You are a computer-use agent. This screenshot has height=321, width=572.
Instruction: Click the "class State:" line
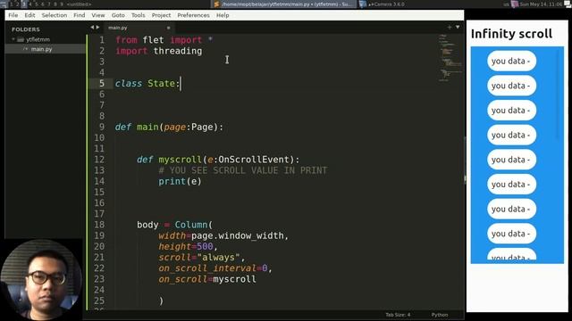pos(147,83)
